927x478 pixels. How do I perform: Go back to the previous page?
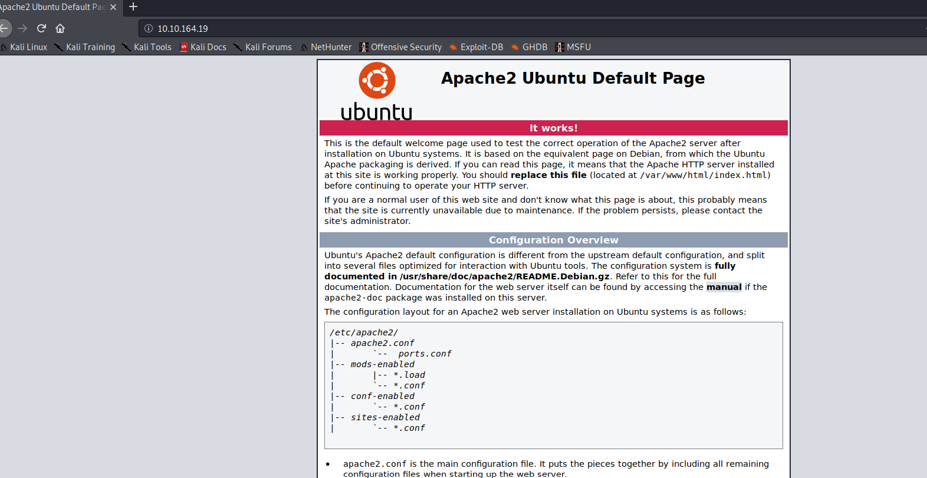pyautogui.click(x=4, y=28)
